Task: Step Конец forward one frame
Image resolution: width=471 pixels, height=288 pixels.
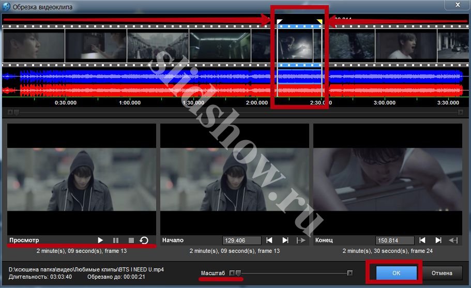Action: click(x=438, y=240)
